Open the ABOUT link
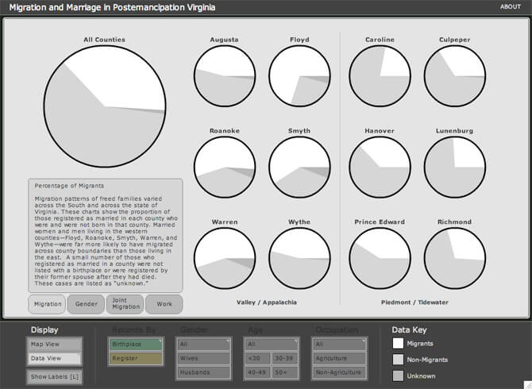The height and width of the screenshot is (389, 532). (510, 7)
